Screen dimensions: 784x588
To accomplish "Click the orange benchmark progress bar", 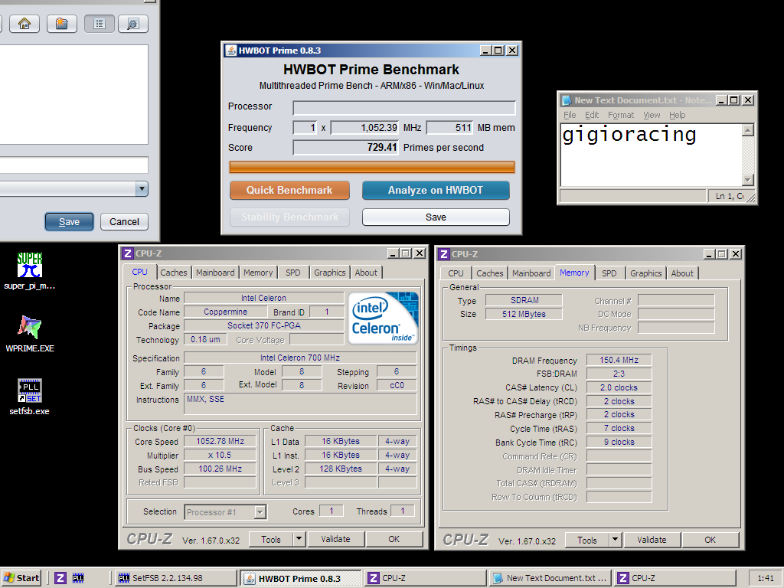I will pos(371,167).
